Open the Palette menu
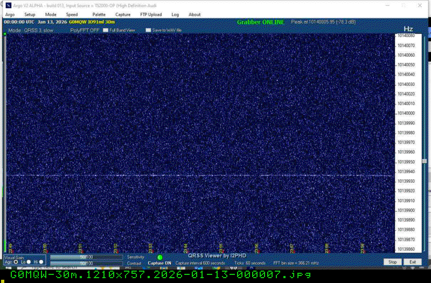 click(x=99, y=15)
